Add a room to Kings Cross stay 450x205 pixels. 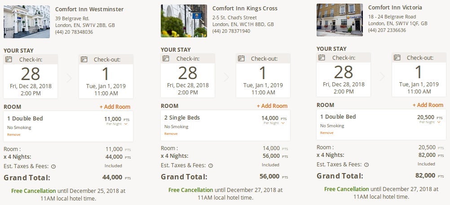[x=272, y=106]
